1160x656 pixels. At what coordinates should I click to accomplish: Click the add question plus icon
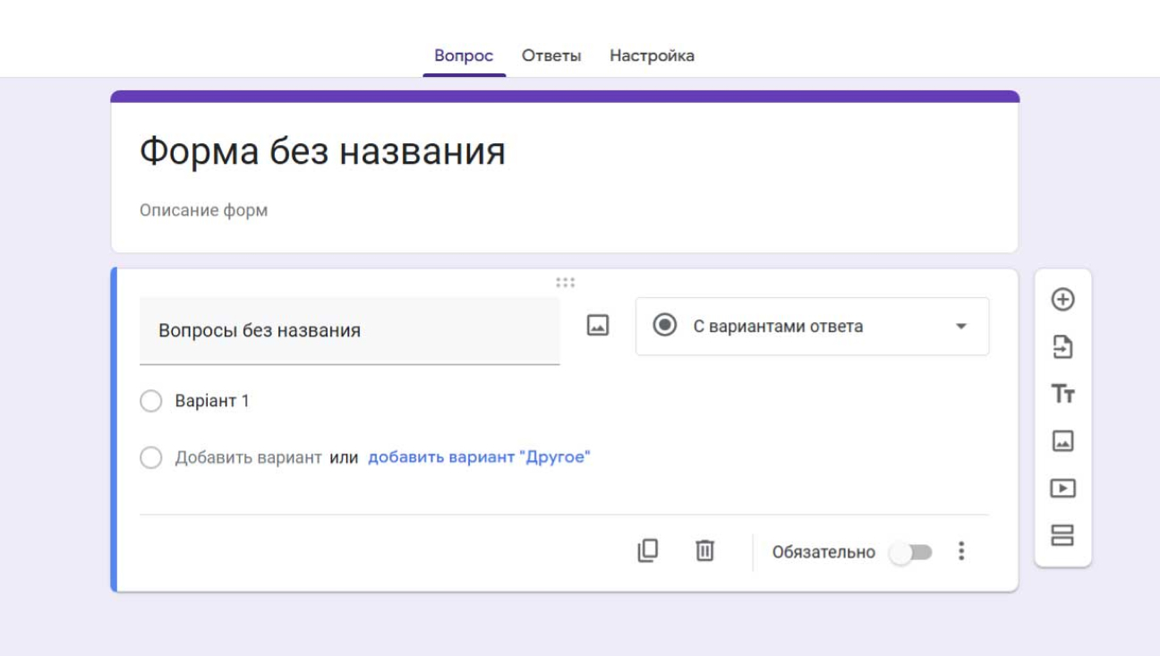coord(1062,300)
